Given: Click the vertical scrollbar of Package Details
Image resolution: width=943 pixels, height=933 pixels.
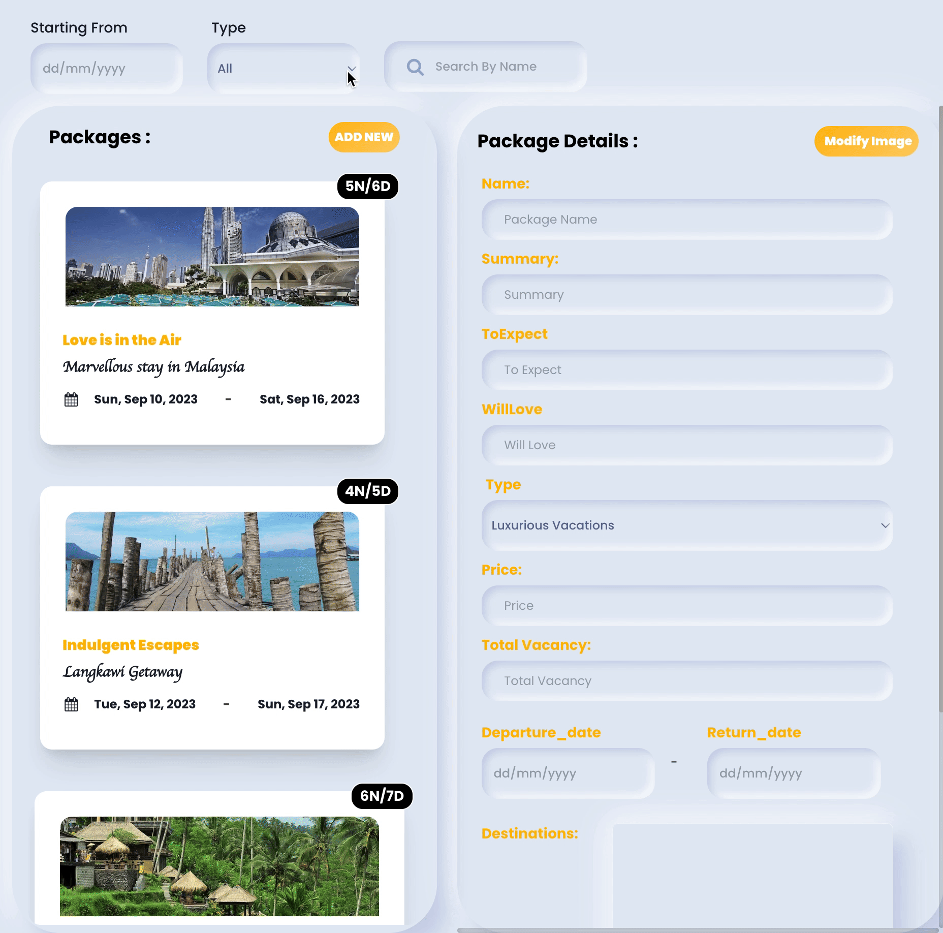Looking at the screenshot, I should click(940, 409).
